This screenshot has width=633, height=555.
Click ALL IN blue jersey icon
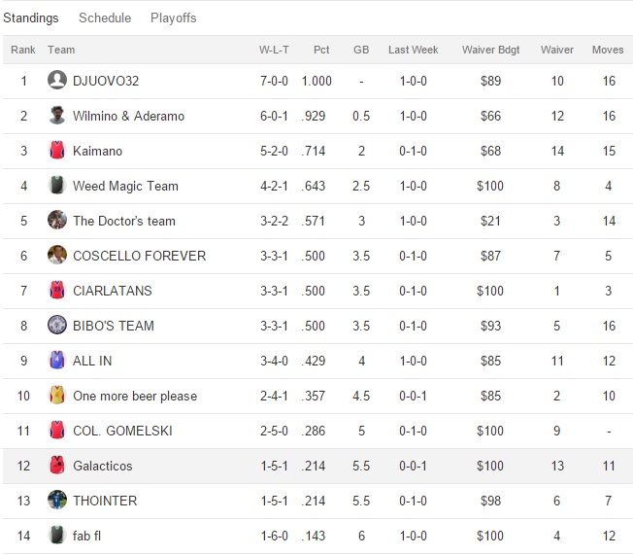point(57,361)
